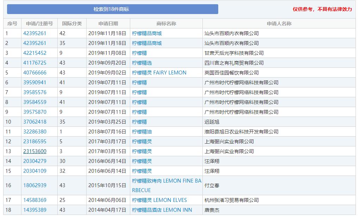Image resolution: width=358 pixels, height=217 pixels.
Task: Open trademark 柠檬精灵 FAIRY LEMON
Action: [159, 73]
